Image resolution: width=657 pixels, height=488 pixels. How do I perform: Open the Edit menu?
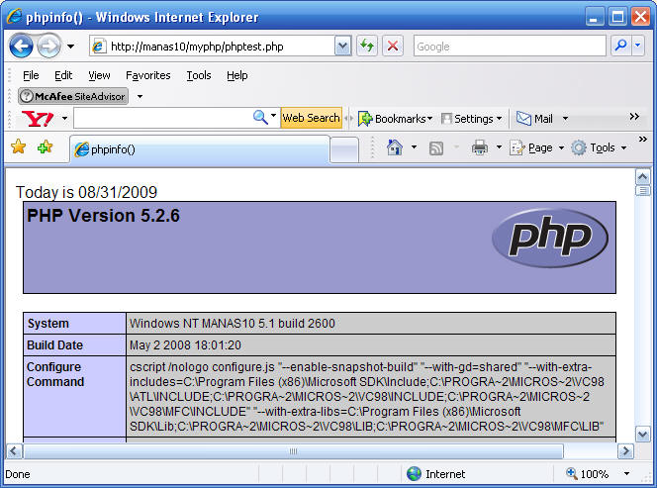[63, 75]
